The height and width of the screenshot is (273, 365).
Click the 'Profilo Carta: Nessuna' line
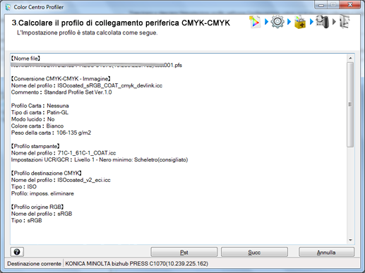(40, 106)
